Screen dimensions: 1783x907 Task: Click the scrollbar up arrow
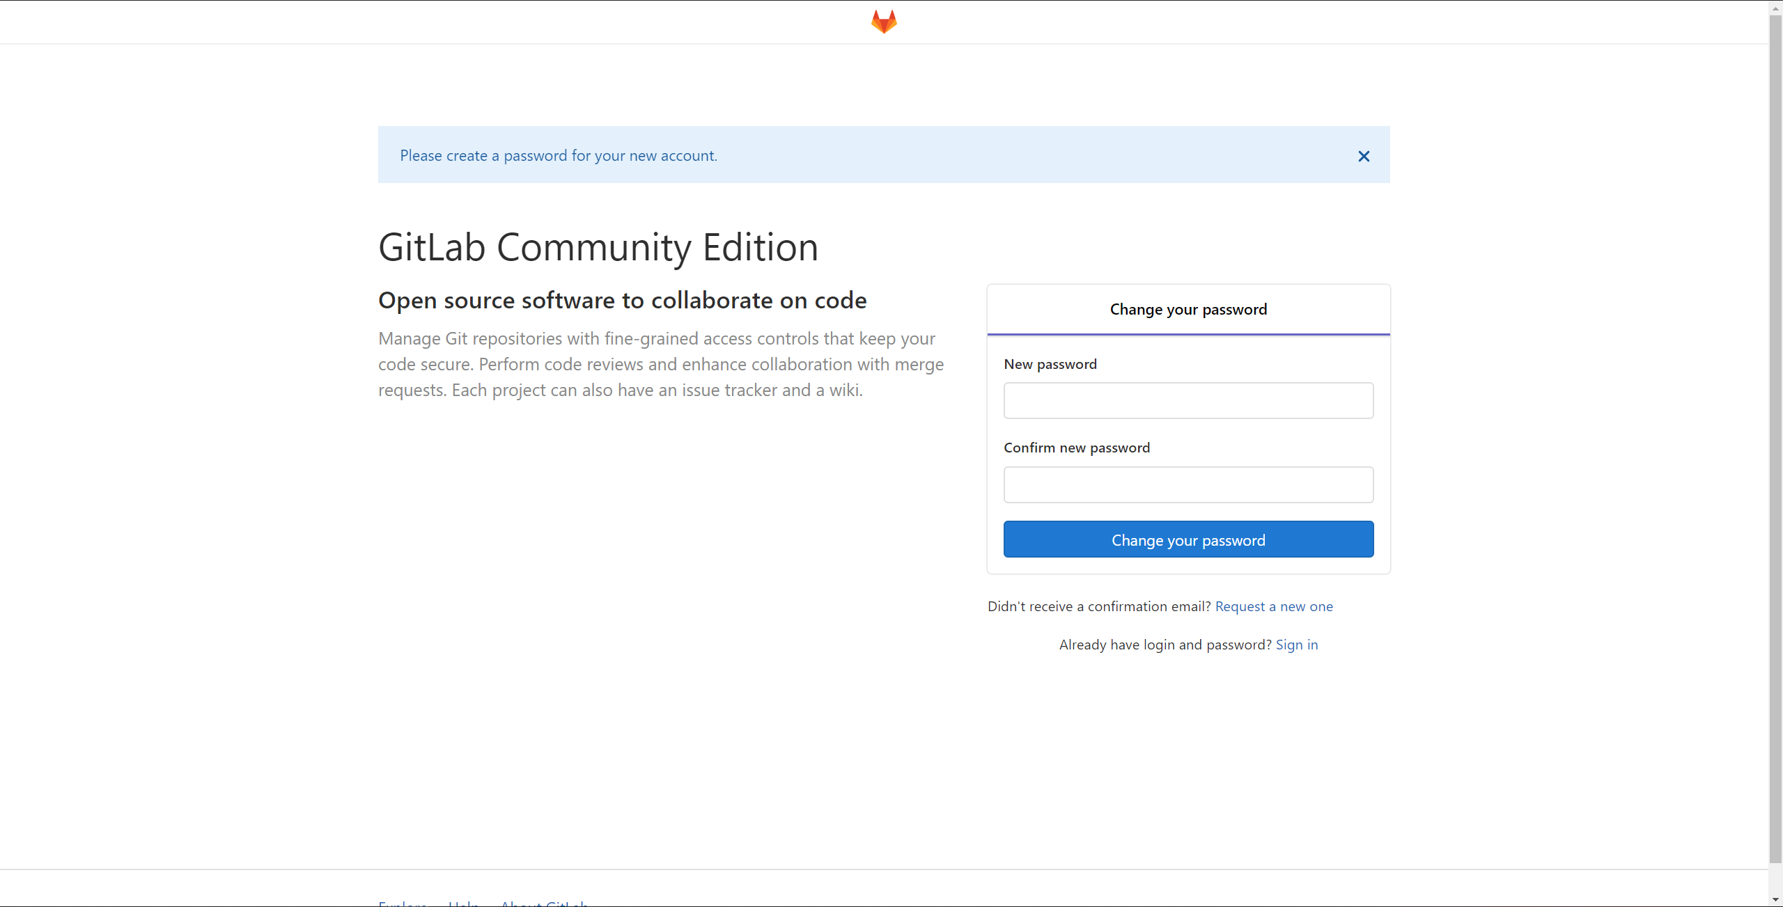tap(1775, 8)
